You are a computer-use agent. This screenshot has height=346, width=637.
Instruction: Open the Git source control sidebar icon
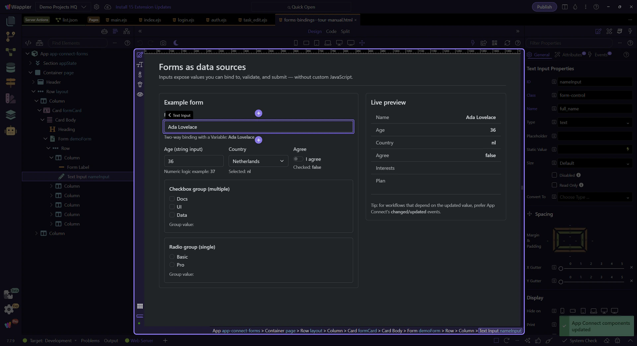[11, 36]
